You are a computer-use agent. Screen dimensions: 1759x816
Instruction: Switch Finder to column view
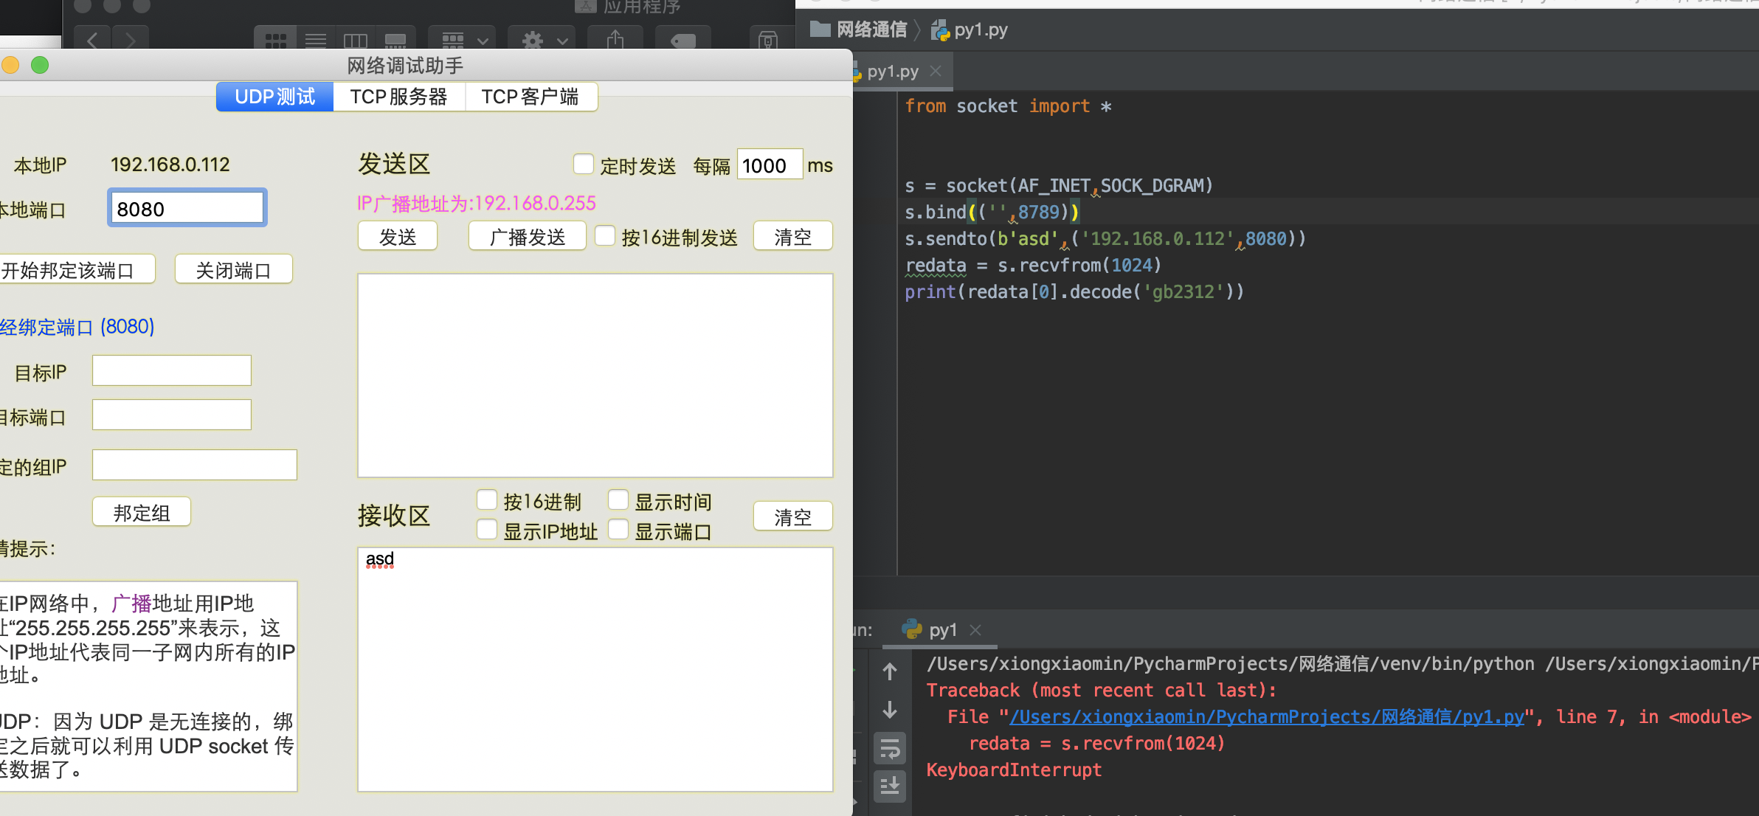pyautogui.click(x=356, y=41)
